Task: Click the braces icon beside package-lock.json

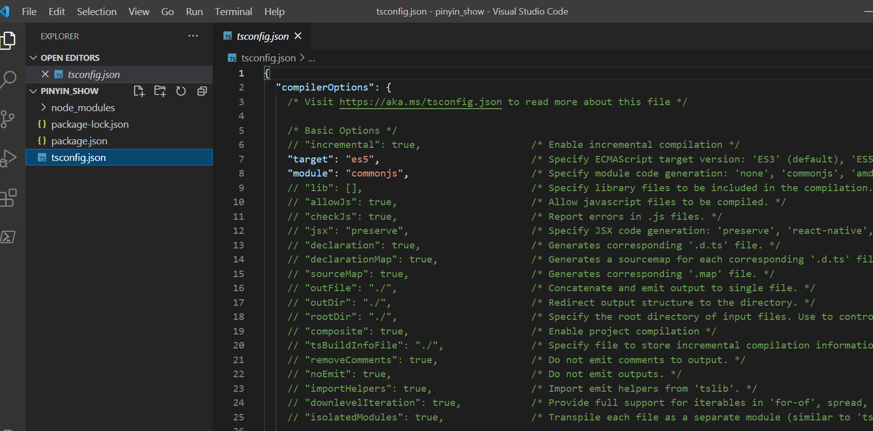Action: point(42,124)
